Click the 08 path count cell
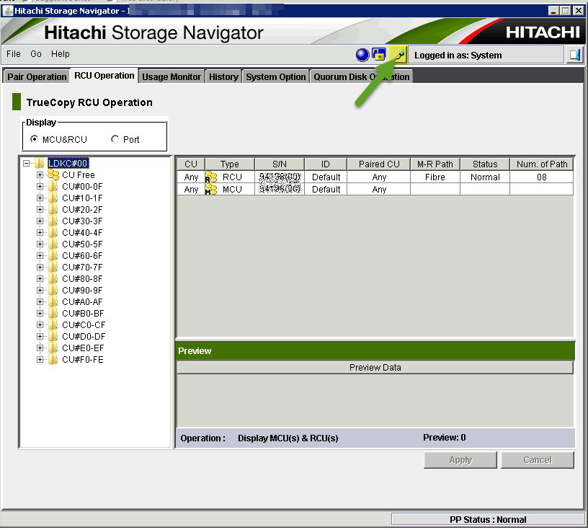The width and height of the screenshot is (588, 530). click(541, 177)
